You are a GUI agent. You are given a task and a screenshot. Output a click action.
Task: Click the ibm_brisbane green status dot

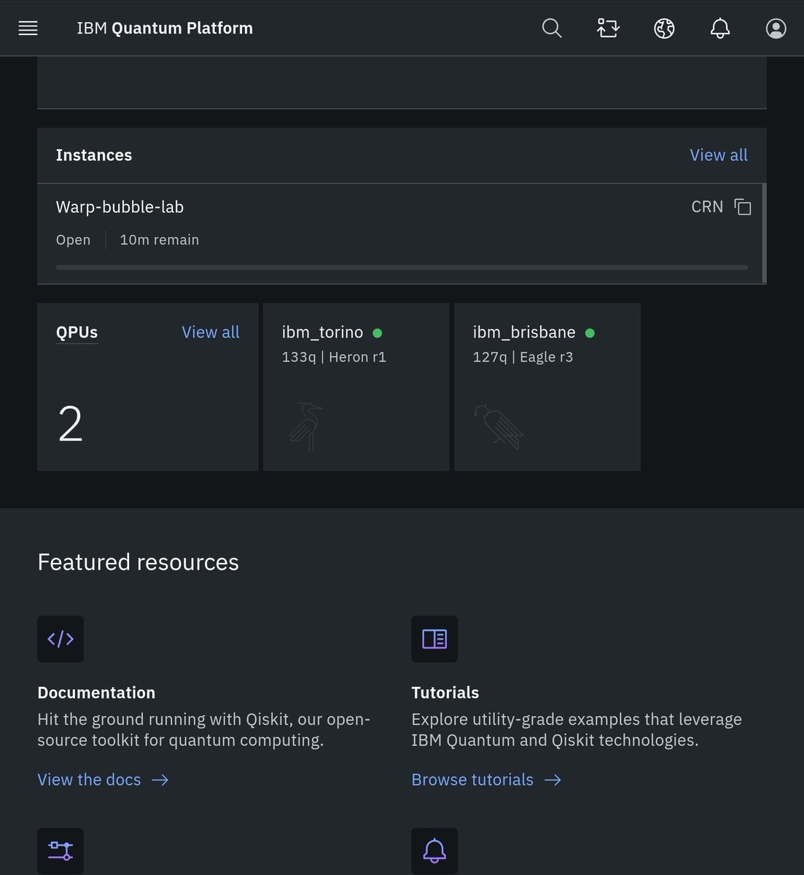tap(590, 333)
